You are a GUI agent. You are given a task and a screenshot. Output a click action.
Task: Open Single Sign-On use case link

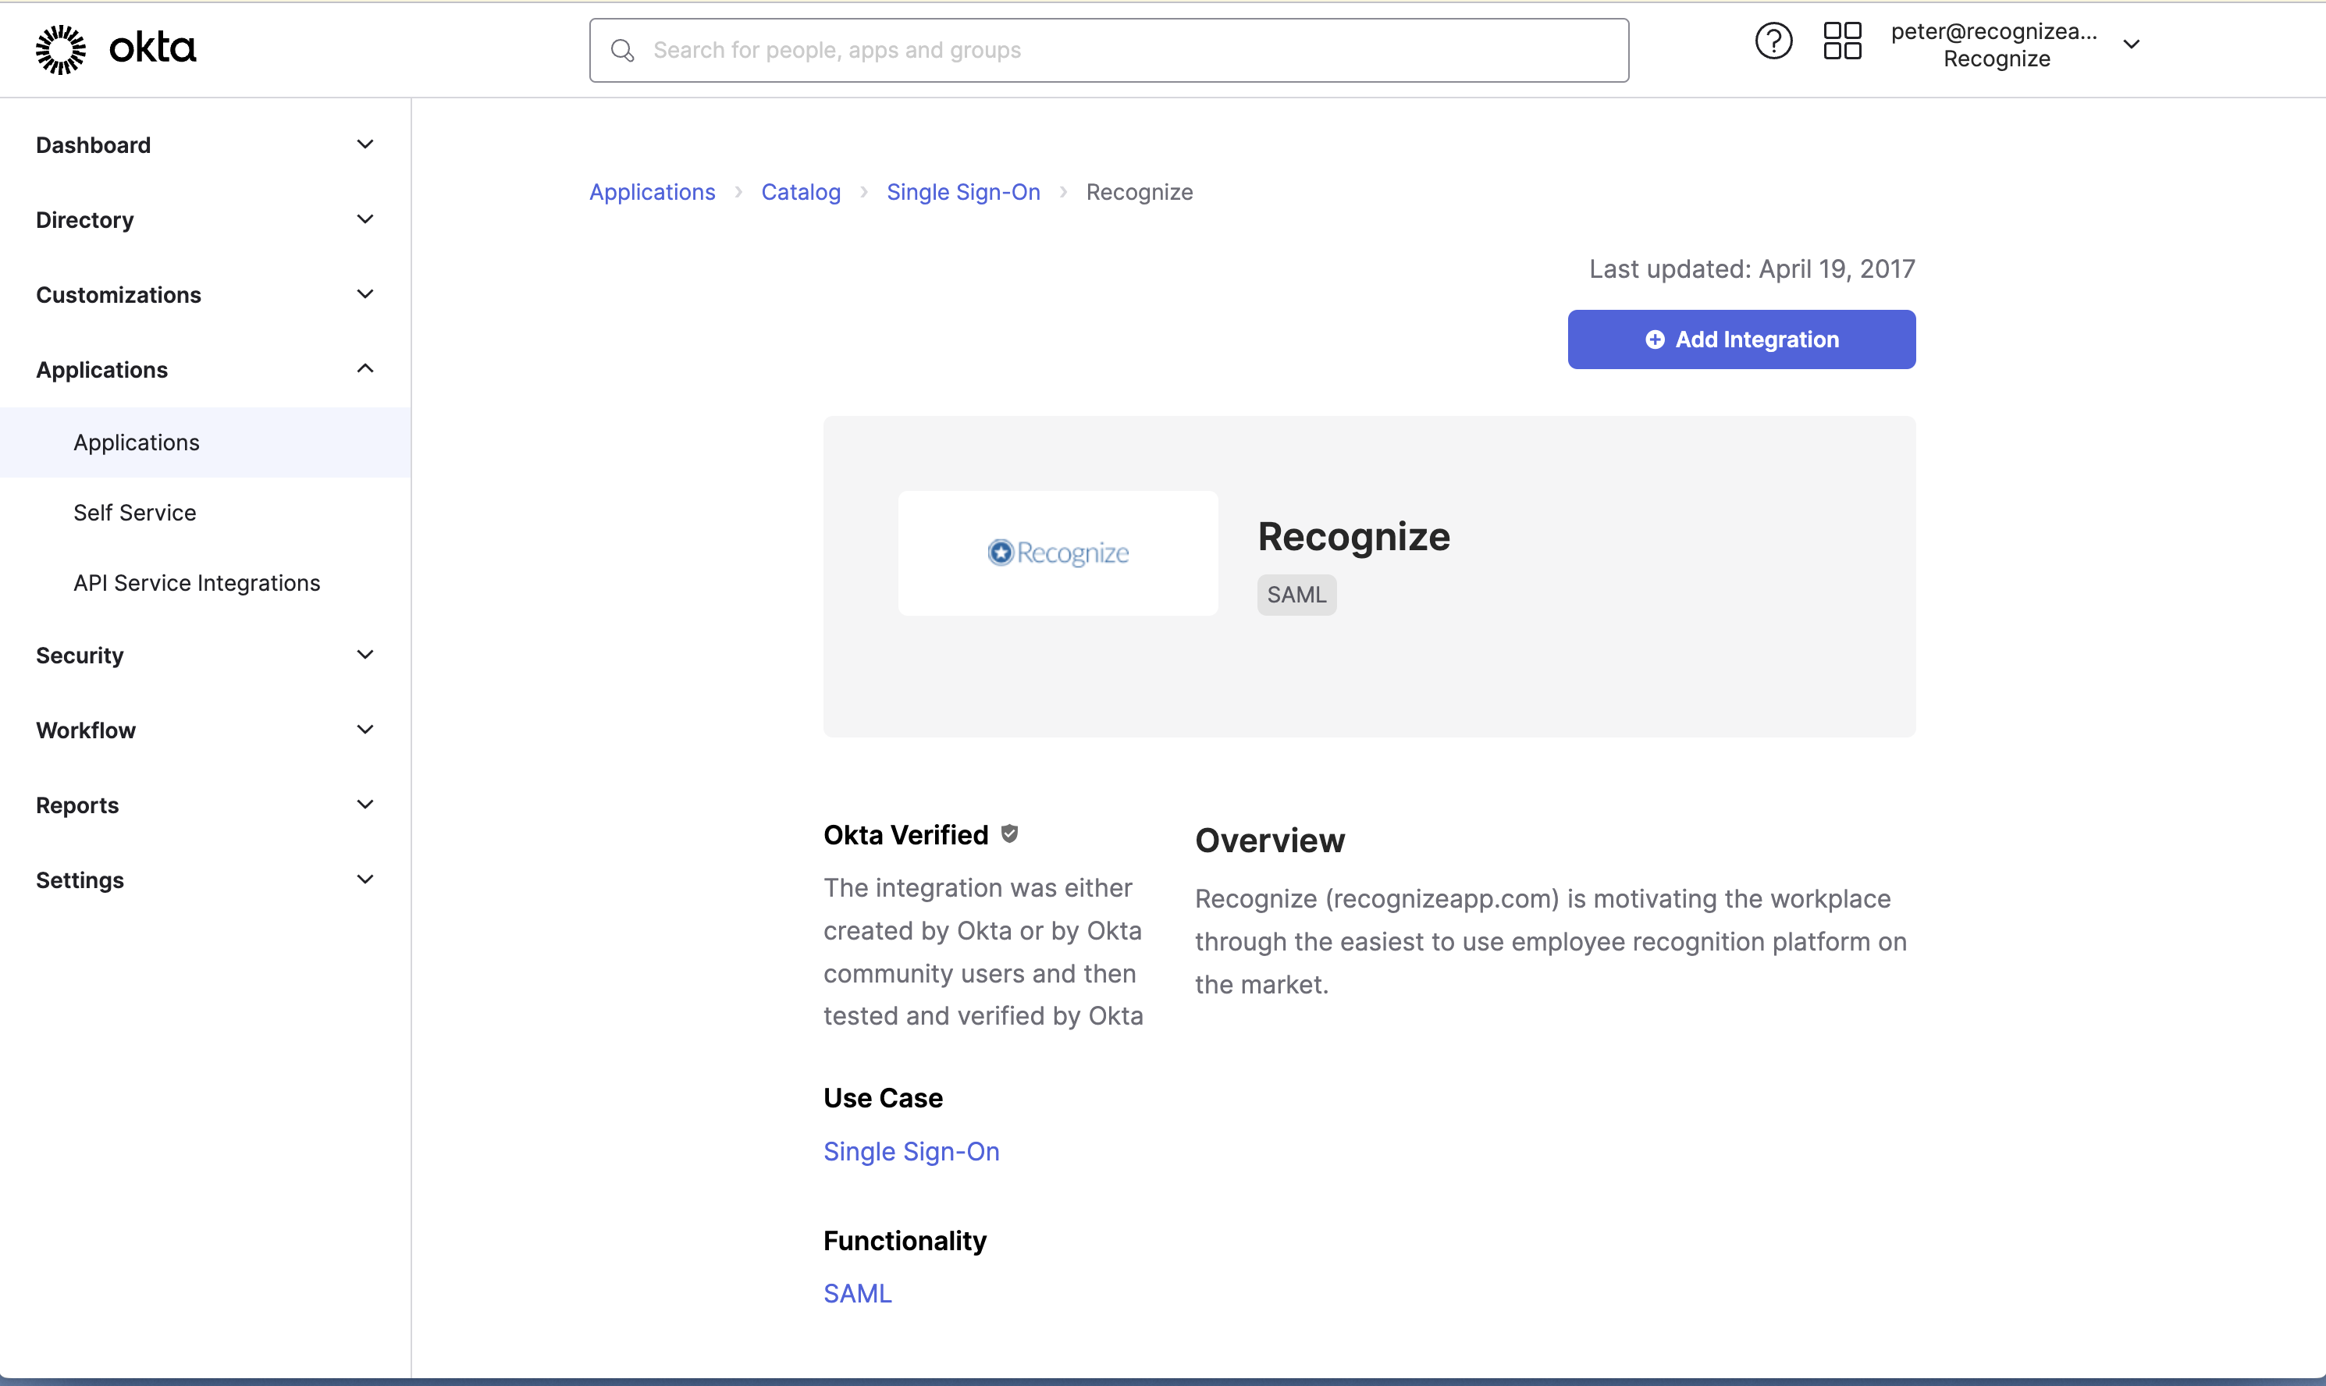911,1150
